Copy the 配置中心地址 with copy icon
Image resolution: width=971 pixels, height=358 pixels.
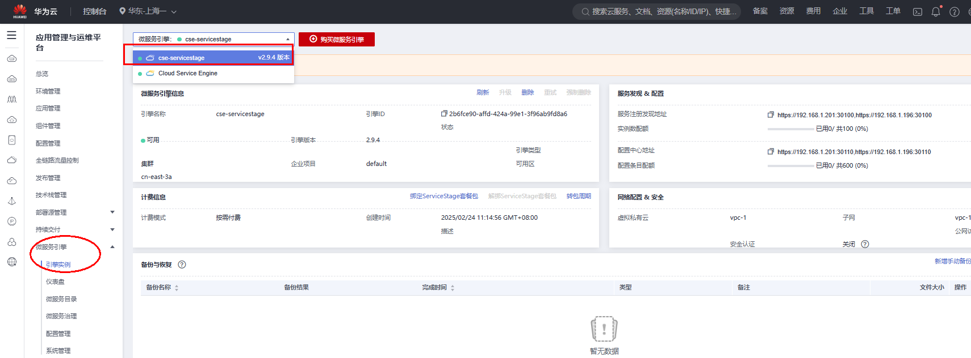pyautogui.click(x=771, y=152)
